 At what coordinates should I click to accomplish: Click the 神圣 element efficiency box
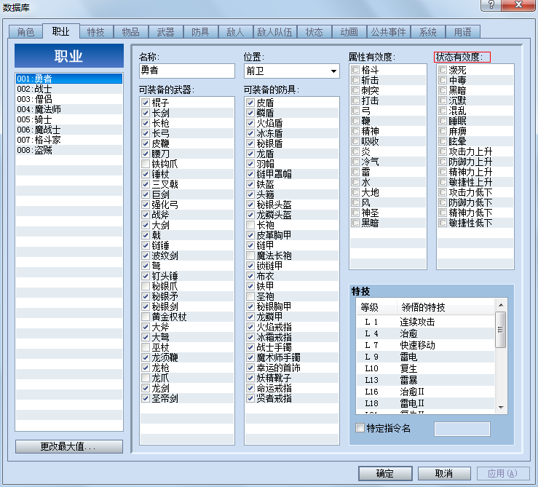(355, 213)
